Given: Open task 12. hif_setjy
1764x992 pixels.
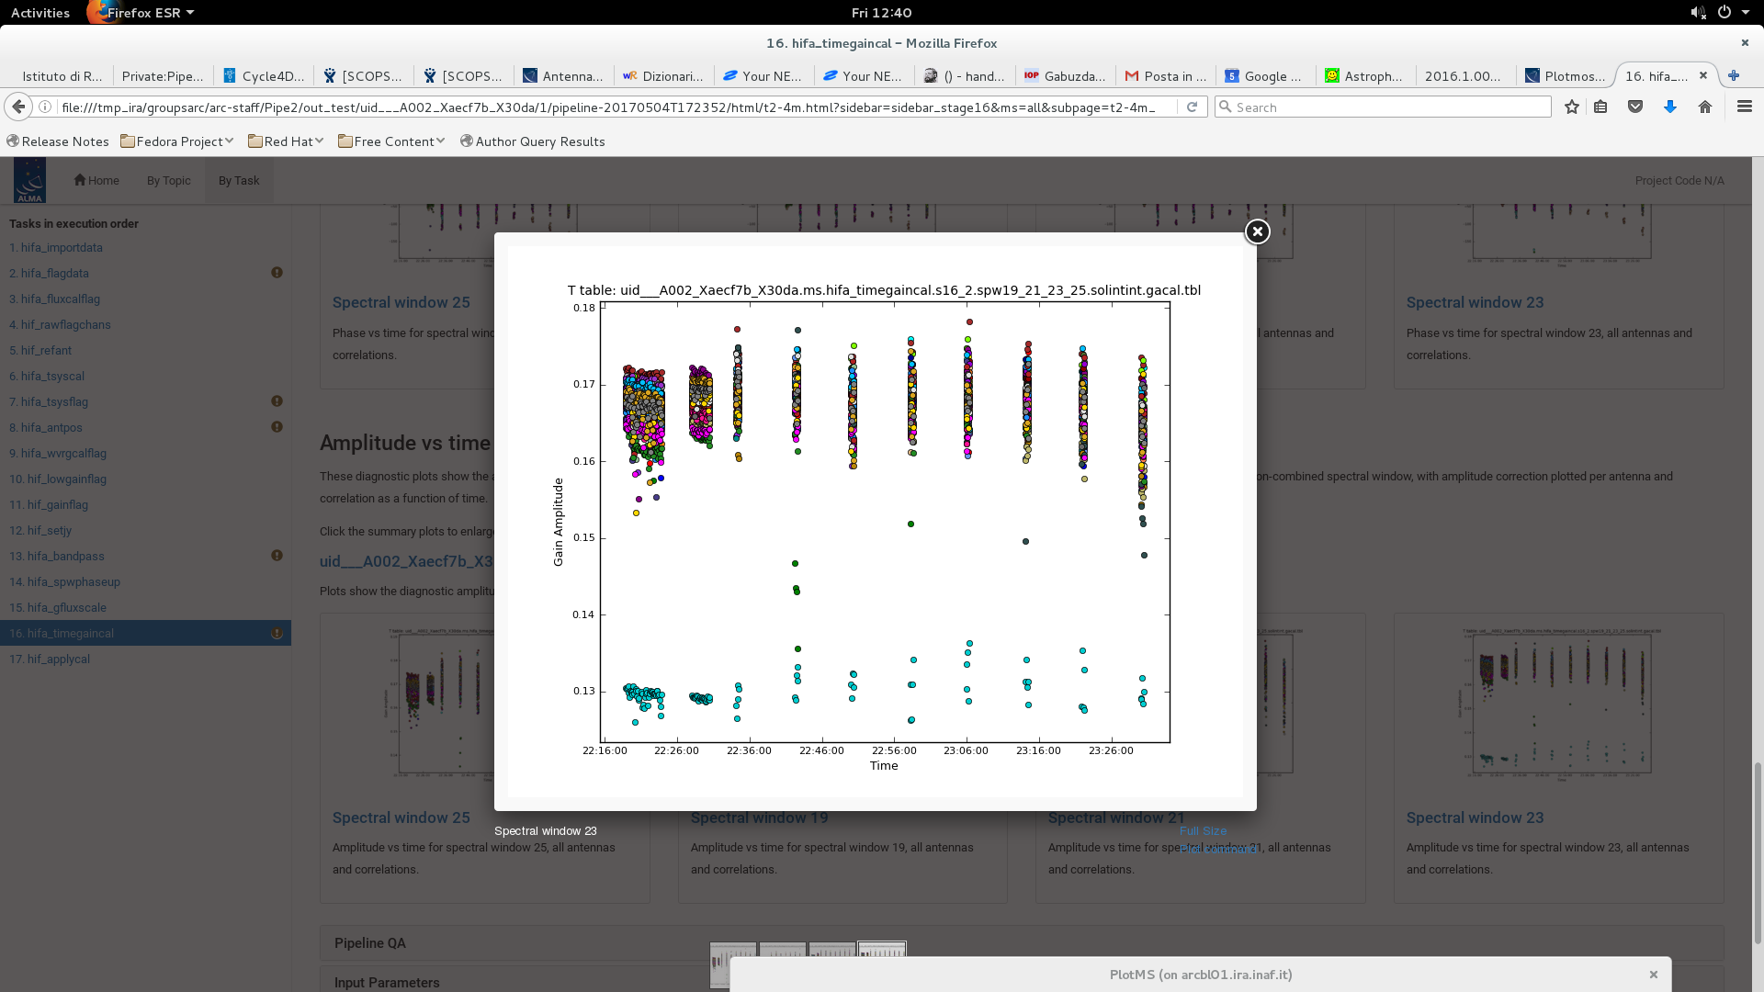Looking at the screenshot, I should [40, 530].
